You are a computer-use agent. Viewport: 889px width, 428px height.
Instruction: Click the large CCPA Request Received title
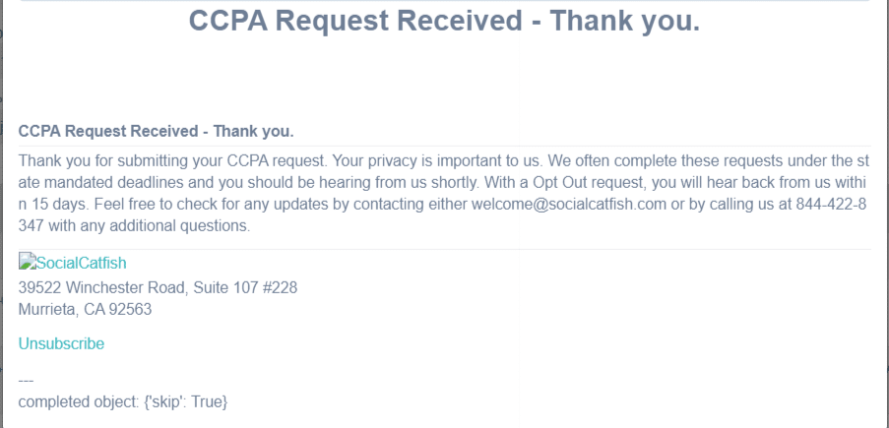click(445, 21)
